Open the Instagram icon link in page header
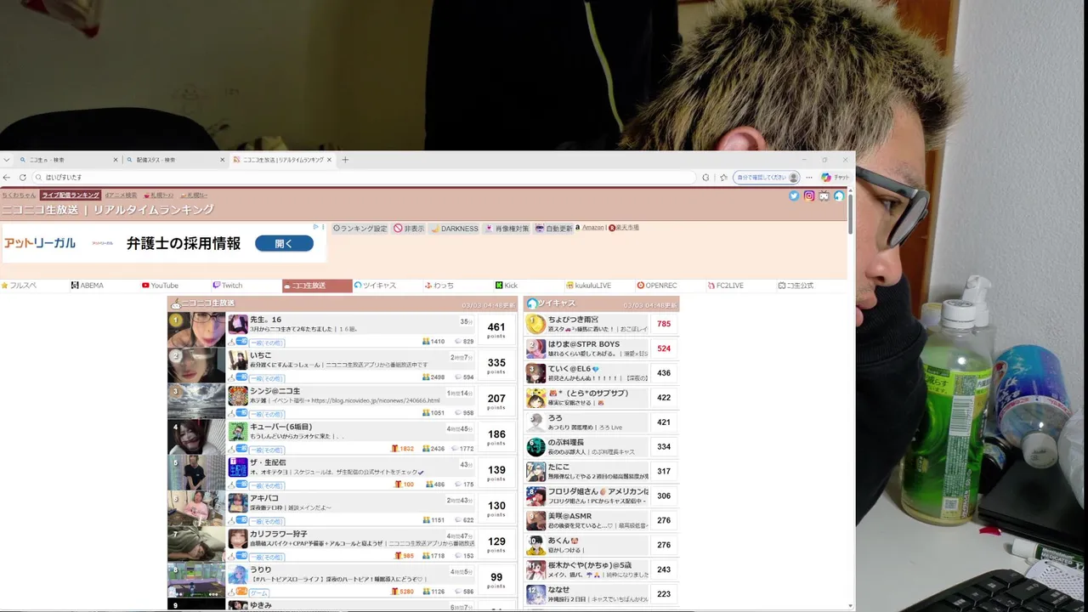This screenshot has height=612, width=1088. tap(809, 195)
